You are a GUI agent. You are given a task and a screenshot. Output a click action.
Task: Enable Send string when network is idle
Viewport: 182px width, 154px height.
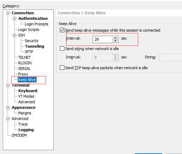coord(62,49)
